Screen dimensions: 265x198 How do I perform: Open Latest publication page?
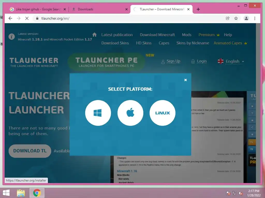(x=117, y=35)
